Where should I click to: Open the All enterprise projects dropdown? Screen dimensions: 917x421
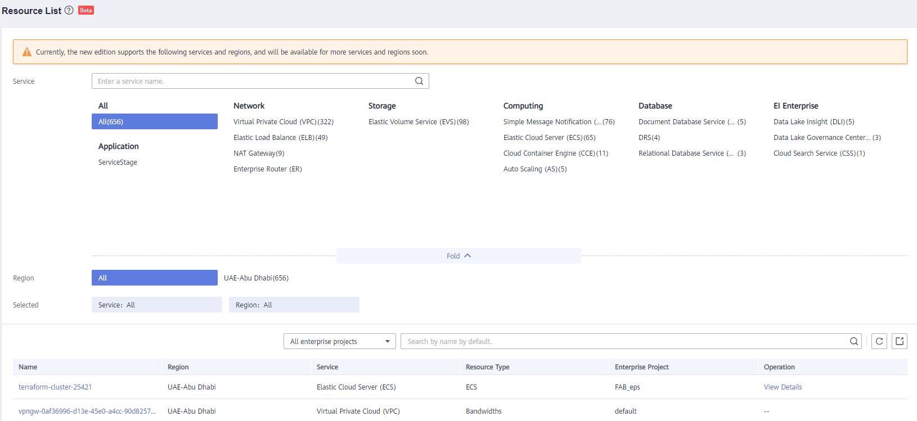coord(340,341)
